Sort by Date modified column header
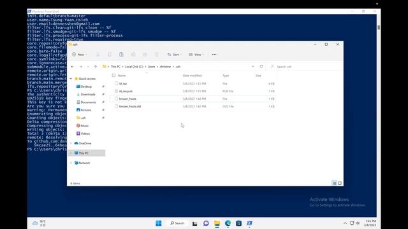The image size is (408, 229). [192, 76]
